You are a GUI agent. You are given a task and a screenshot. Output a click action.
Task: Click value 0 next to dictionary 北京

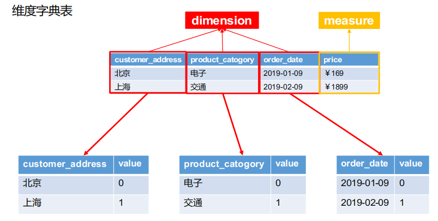point(131,184)
